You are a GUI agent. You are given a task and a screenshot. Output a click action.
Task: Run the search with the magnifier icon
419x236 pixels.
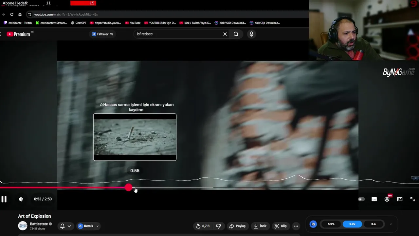(236, 34)
